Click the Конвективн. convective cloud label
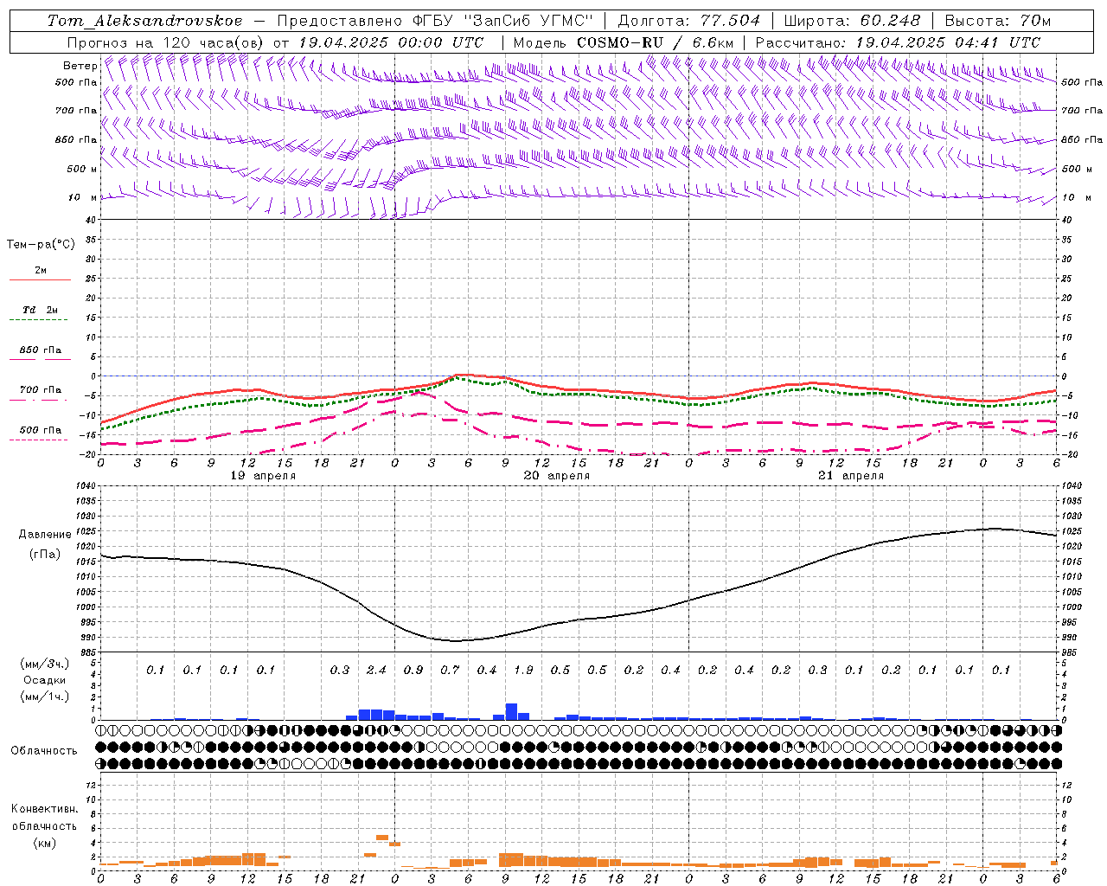The height and width of the screenshot is (886, 1107). click(x=44, y=809)
